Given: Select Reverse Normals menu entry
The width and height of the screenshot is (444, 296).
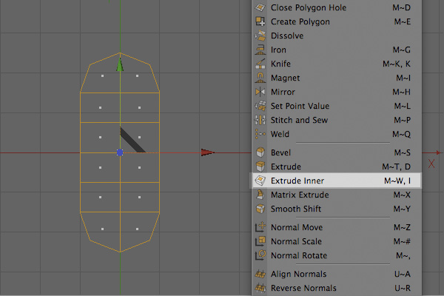Looking at the screenshot, I should (337, 288).
